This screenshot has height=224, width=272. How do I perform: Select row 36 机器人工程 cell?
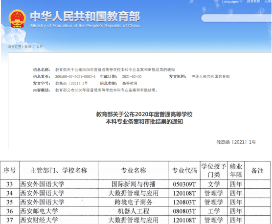click(134, 211)
